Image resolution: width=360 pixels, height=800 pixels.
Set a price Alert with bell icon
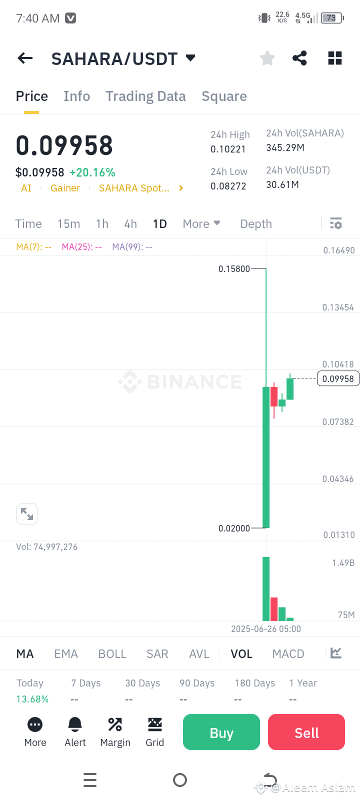click(75, 732)
